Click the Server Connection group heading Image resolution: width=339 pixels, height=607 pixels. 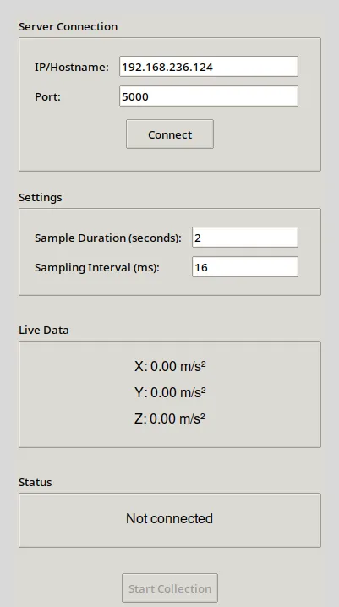click(68, 27)
